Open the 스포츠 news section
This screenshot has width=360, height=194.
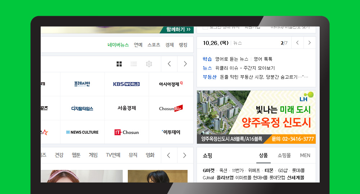point(154,45)
